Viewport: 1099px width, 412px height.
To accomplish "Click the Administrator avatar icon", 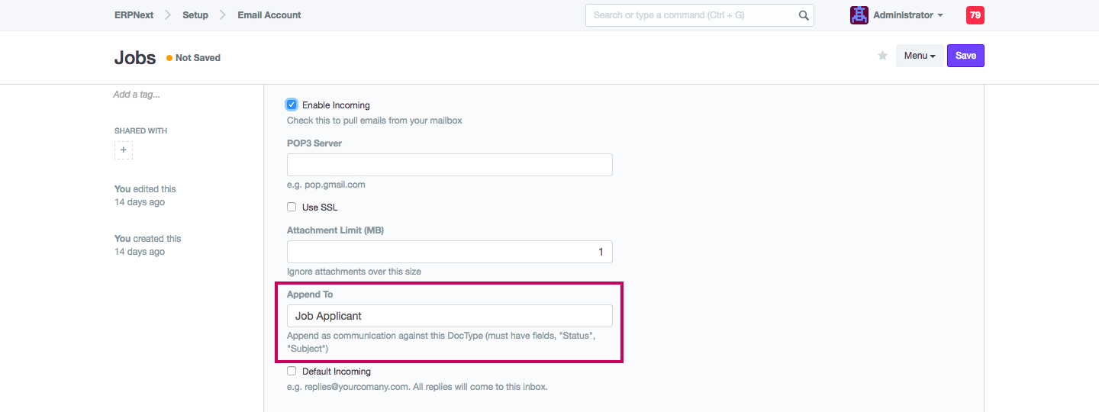I will 859,15.
